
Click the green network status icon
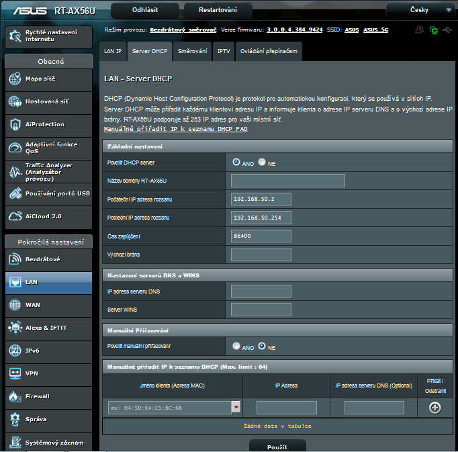(x=434, y=30)
